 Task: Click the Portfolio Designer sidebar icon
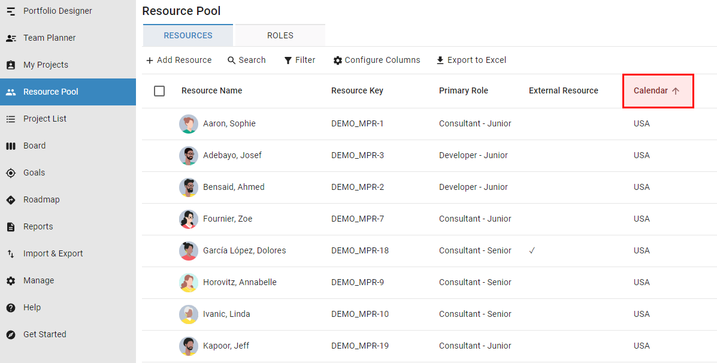11,11
